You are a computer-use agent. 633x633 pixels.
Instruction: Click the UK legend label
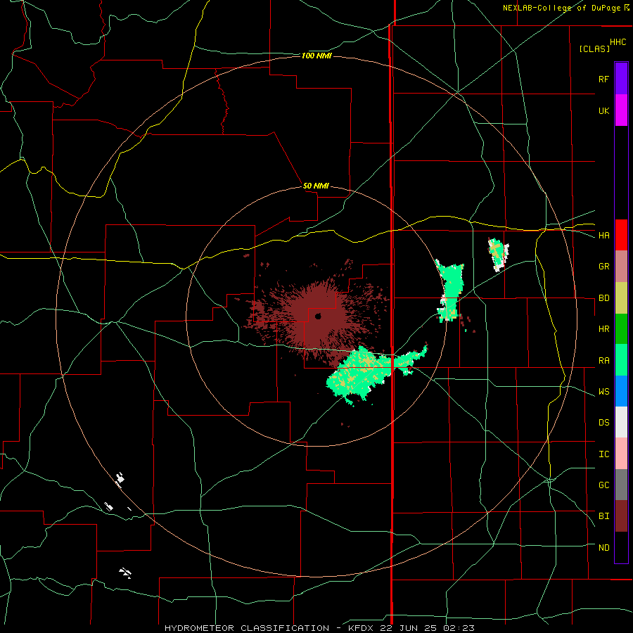coord(603,110)
